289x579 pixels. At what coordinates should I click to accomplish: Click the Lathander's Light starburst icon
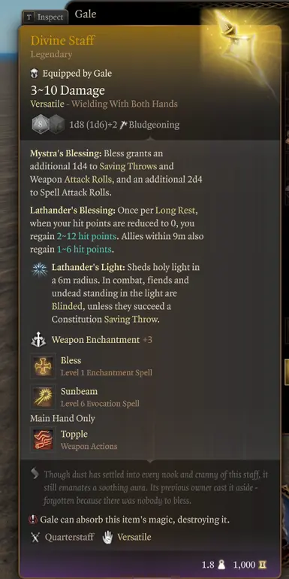[38, 269]
